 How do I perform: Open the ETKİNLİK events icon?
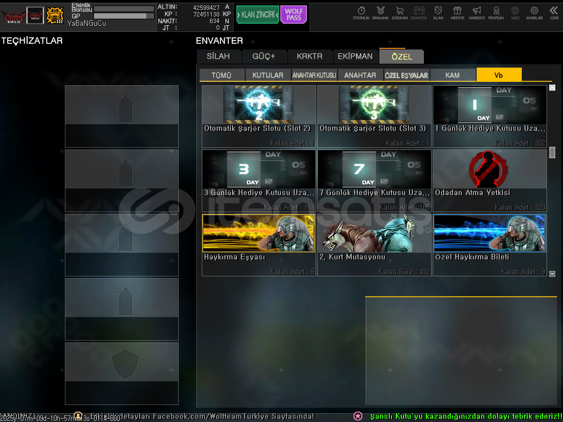[x=361, y=13]
